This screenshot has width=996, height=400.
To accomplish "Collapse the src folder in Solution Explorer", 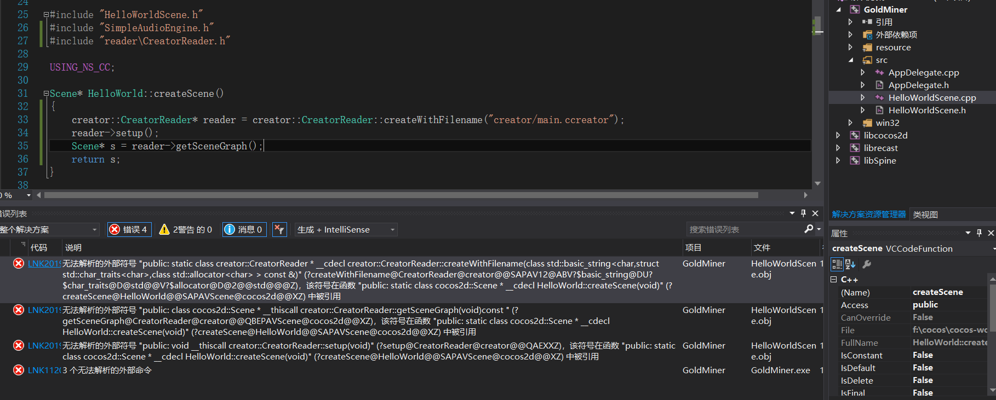I will click(851, 60).
